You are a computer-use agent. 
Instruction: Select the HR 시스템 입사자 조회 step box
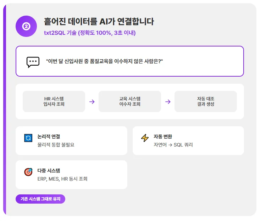[x=54, y=101]
